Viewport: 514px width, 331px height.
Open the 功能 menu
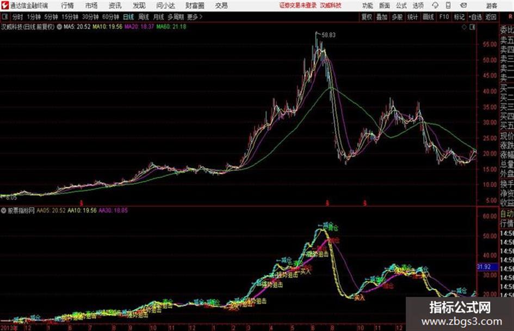coord(368,5)
